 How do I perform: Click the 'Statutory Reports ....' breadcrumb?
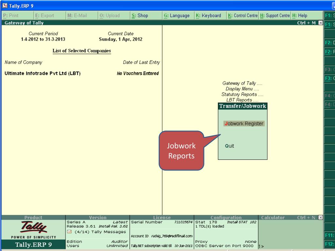[242, 94]
